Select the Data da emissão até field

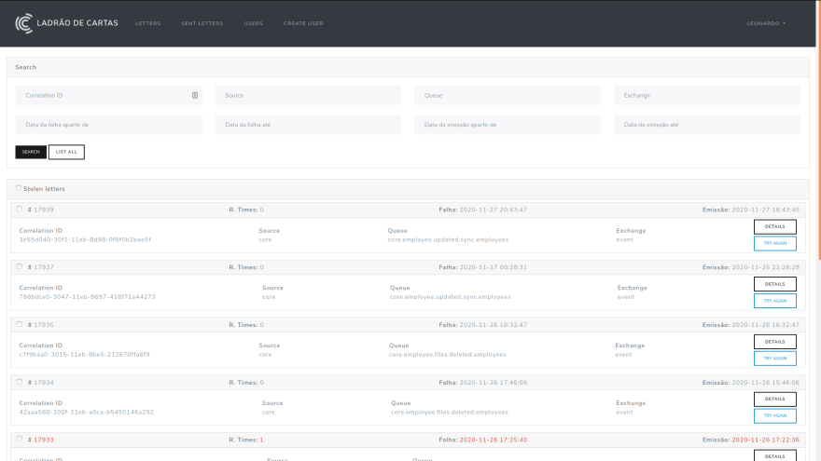pyautogui.click(x=707, y=125)
